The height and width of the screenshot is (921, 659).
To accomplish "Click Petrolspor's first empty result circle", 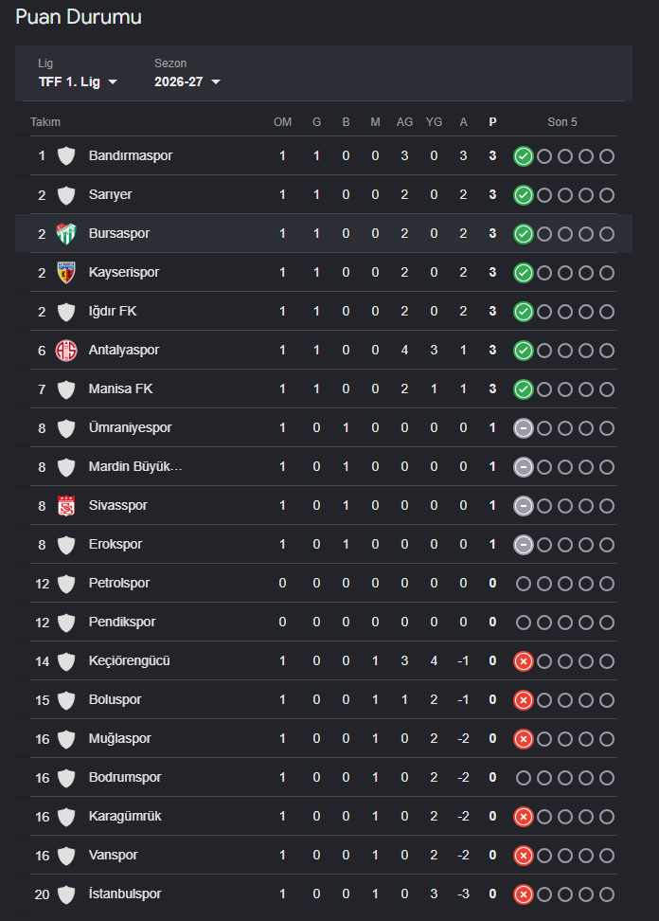I will pos(523,584).
